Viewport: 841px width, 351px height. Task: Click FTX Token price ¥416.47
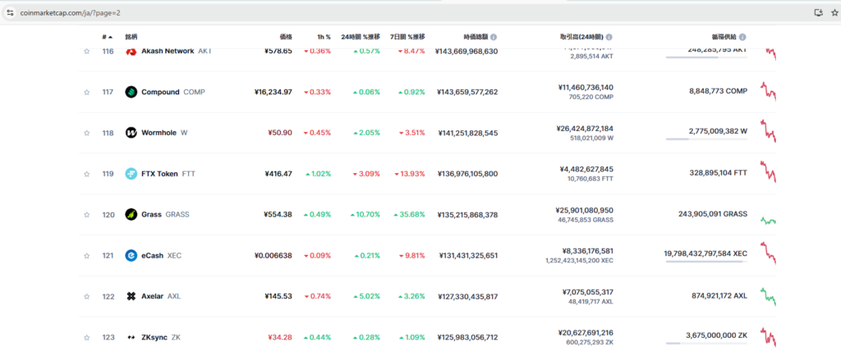(x=278, y=174)
